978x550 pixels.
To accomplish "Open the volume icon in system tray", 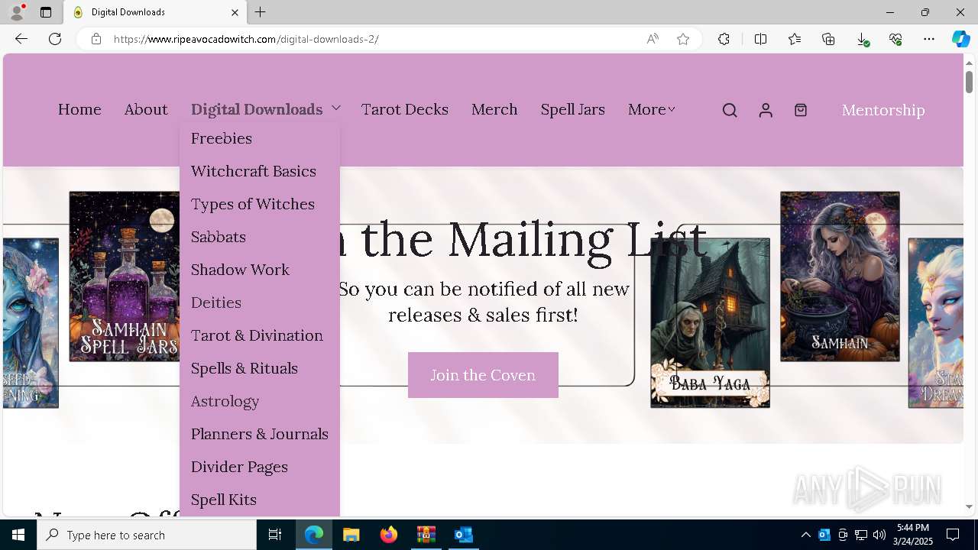I will [x=879, y=535].
